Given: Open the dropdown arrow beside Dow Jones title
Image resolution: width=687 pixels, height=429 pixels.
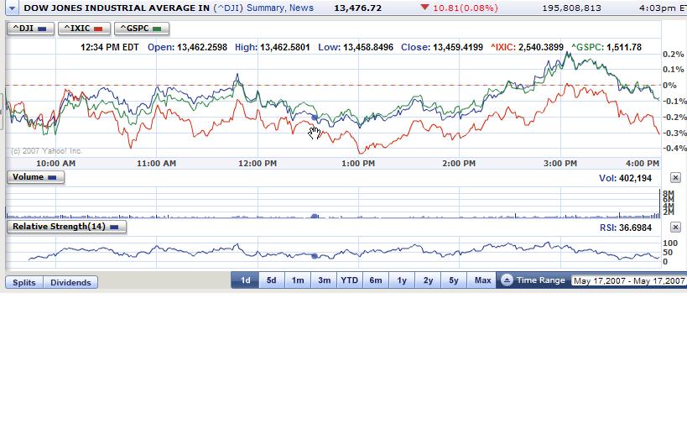Looking at the screenshot, I should (12, 8).
